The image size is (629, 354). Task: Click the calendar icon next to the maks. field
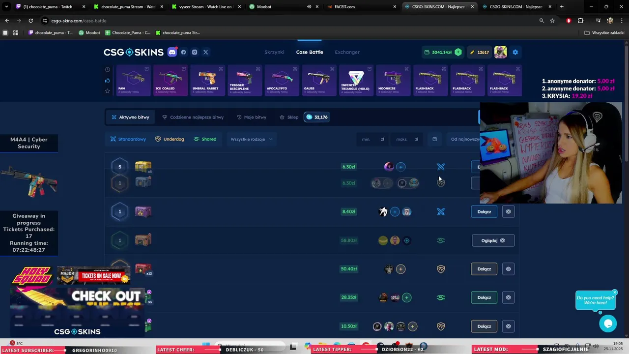coord(434,139)
